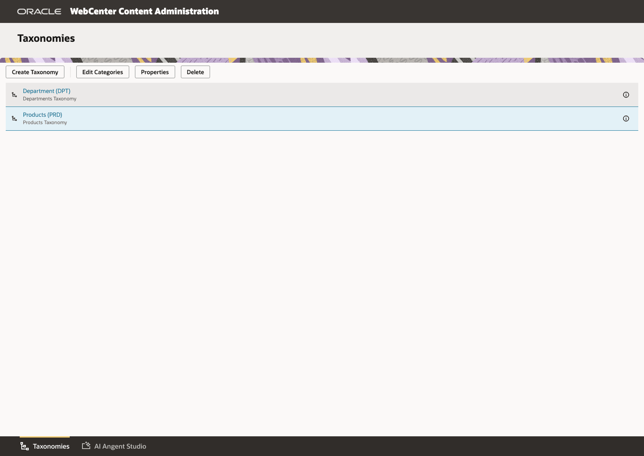Open Edit Categories

click(x=103, y=72)
